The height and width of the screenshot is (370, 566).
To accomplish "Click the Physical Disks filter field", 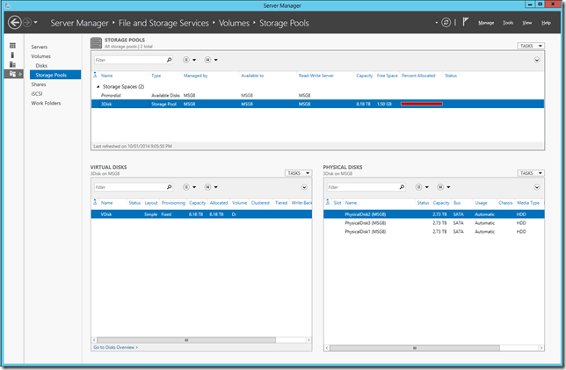I will (360, 187).
